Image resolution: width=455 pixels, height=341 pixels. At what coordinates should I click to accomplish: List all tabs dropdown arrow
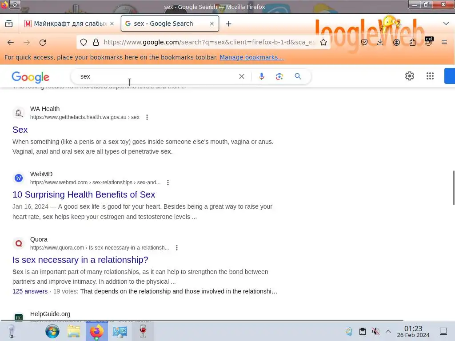(x=446, y=24)
